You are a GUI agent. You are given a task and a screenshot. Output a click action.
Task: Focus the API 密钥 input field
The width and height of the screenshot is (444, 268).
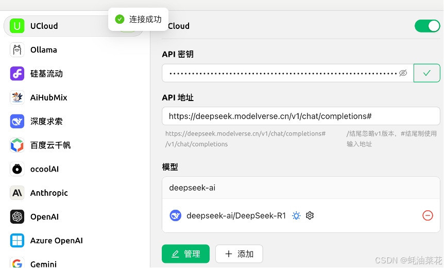288,73
